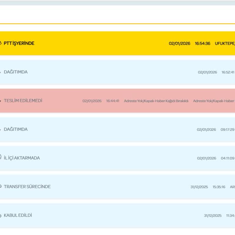The height and width of the screenshot is (235, 235).
Task: Click the 16:54:36 timestamp in the yellow row
Action: pyautogui.click(x=203, y=43)
